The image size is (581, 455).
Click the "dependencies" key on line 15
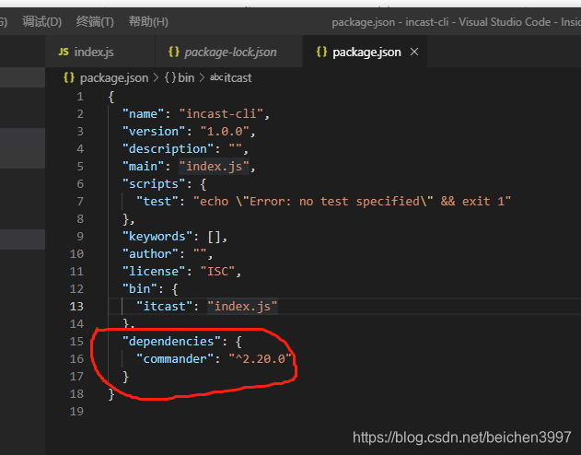[171, 341]
